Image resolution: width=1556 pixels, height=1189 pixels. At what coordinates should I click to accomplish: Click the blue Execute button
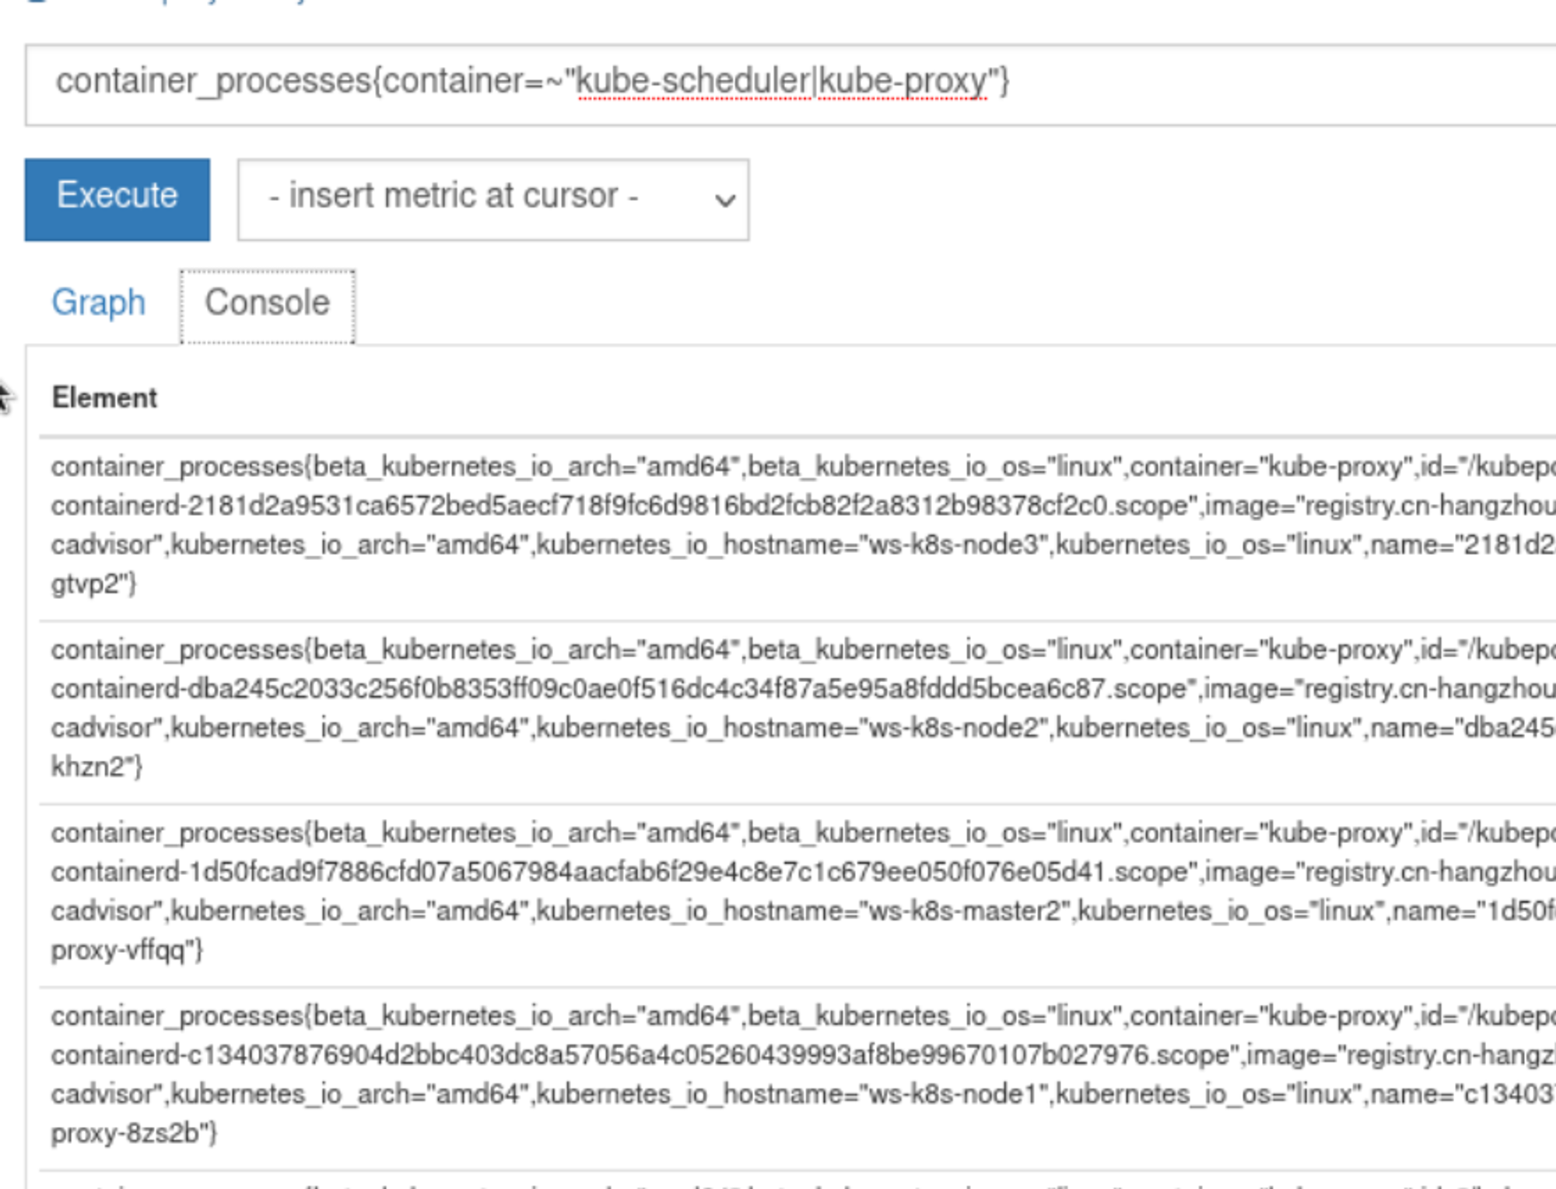(117, 199)
